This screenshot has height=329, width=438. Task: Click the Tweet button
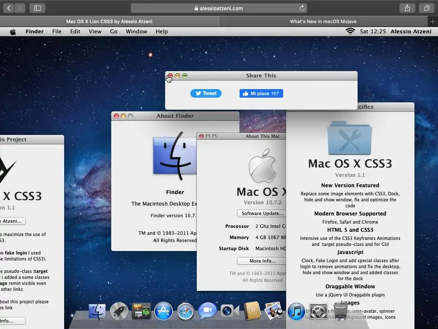tap(206, 93)
